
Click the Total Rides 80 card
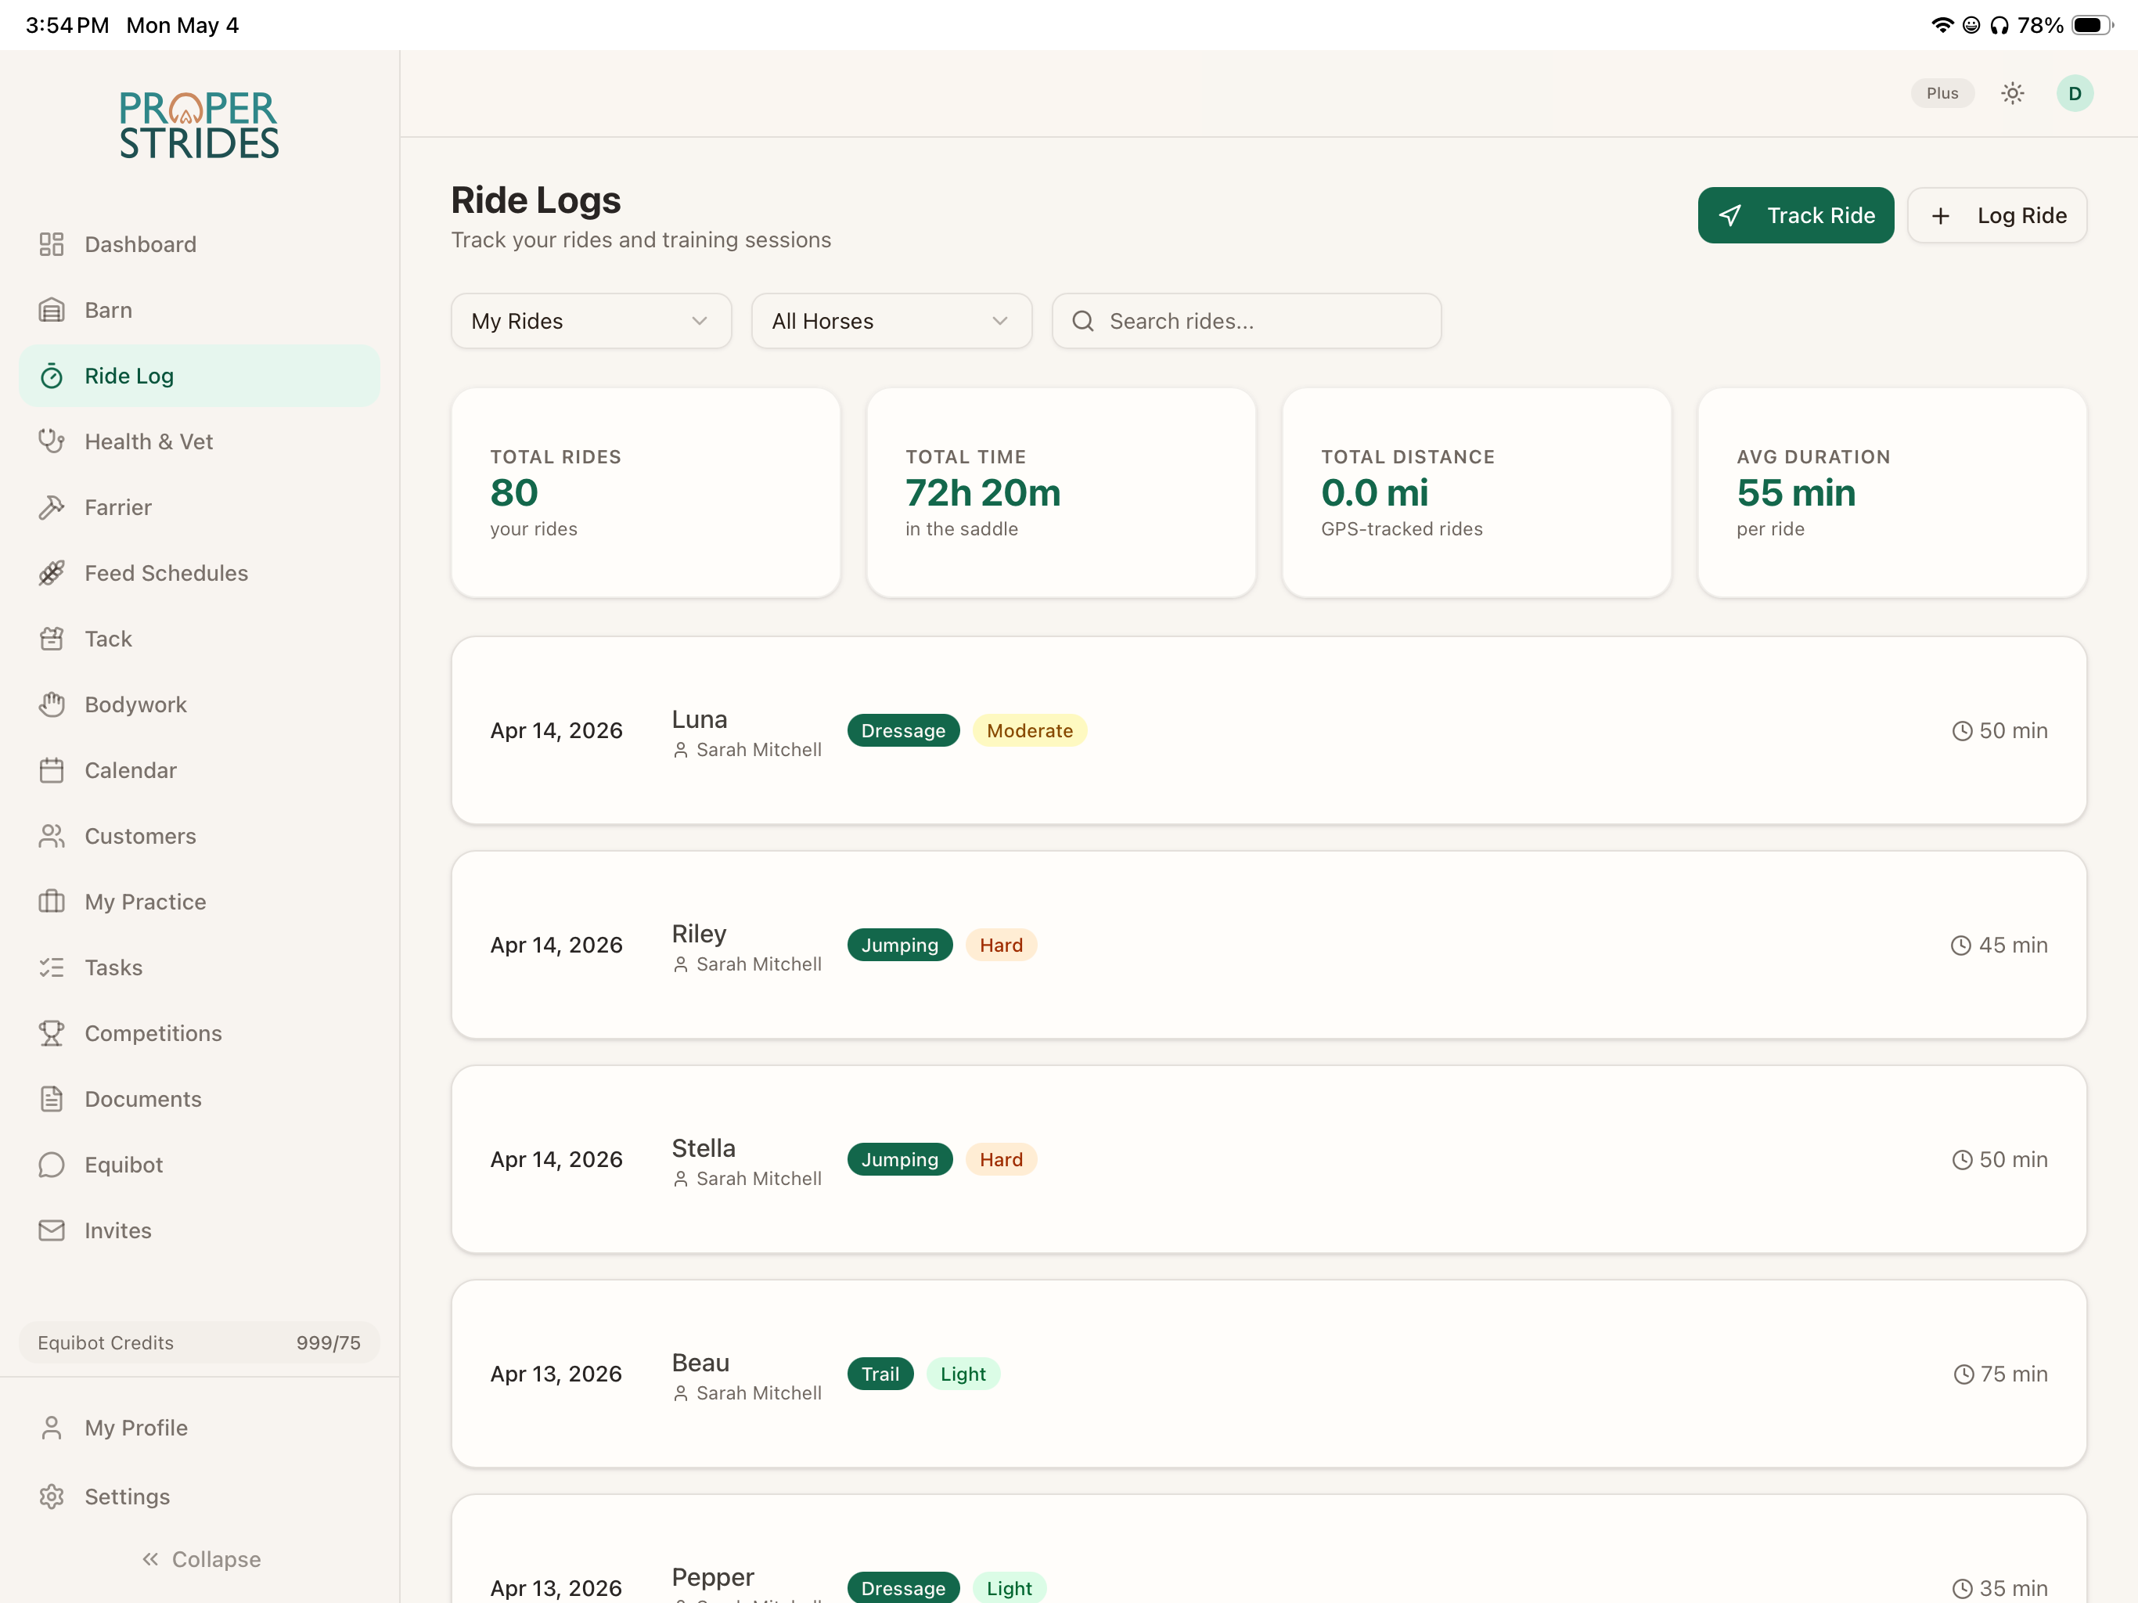click(646, 493)
